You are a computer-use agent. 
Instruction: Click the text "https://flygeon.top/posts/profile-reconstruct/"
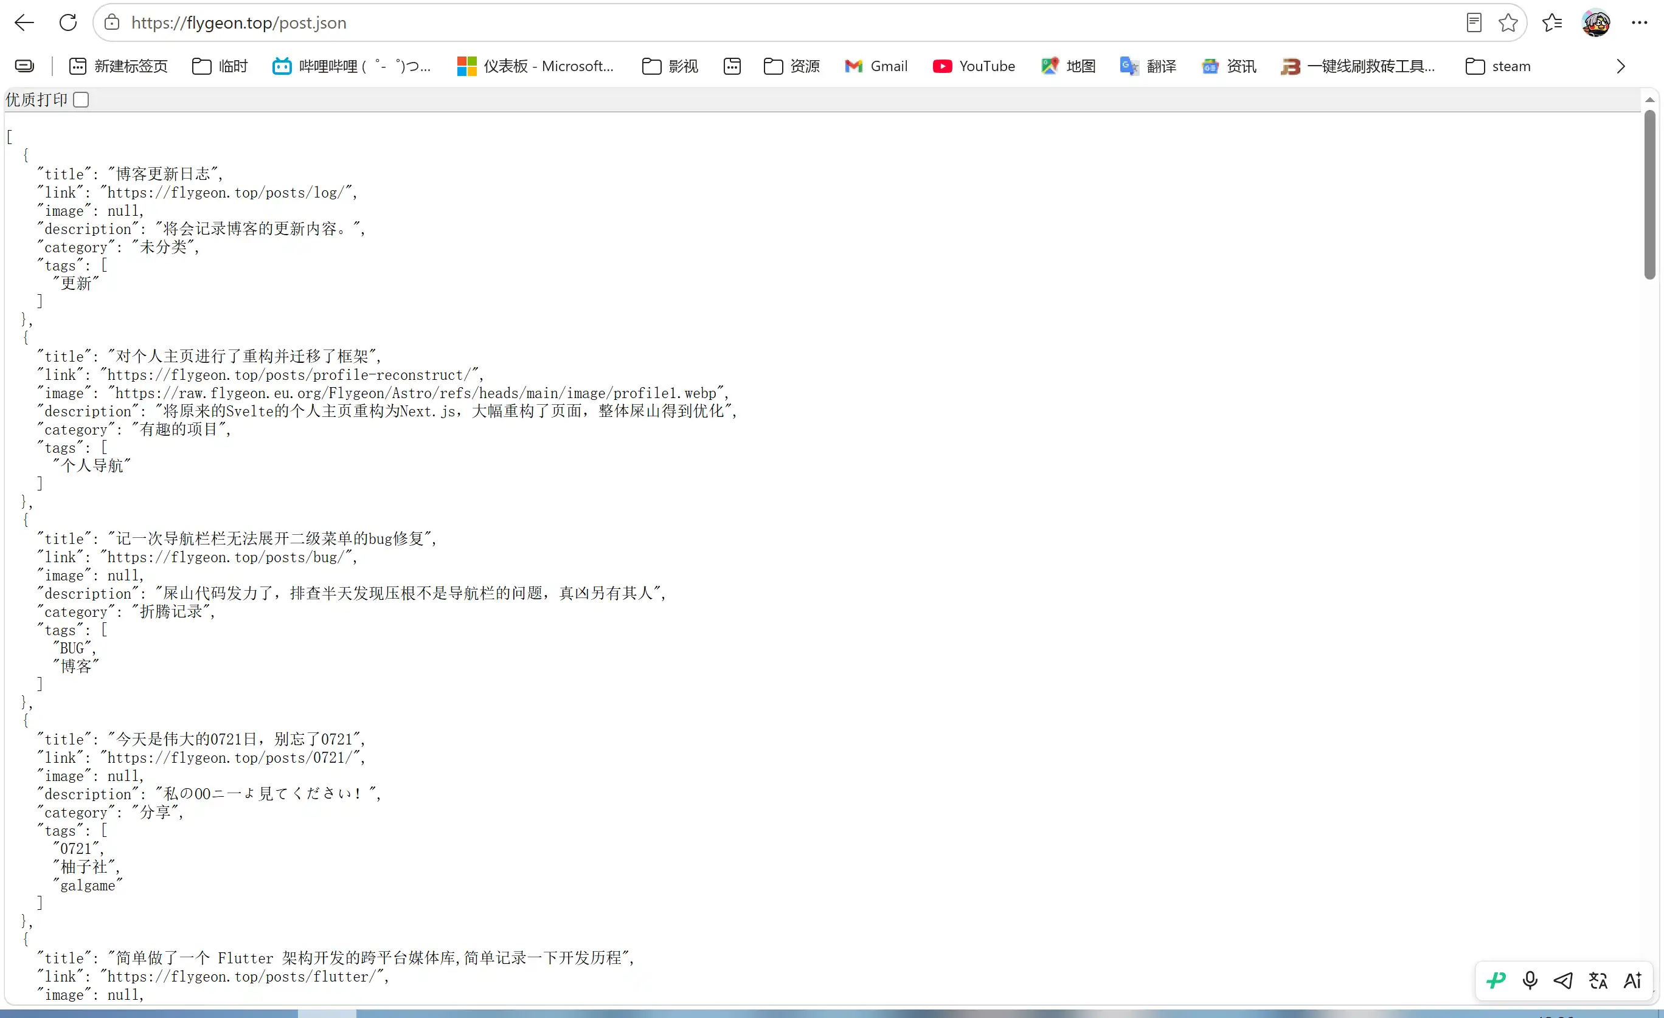click(289, 374)
